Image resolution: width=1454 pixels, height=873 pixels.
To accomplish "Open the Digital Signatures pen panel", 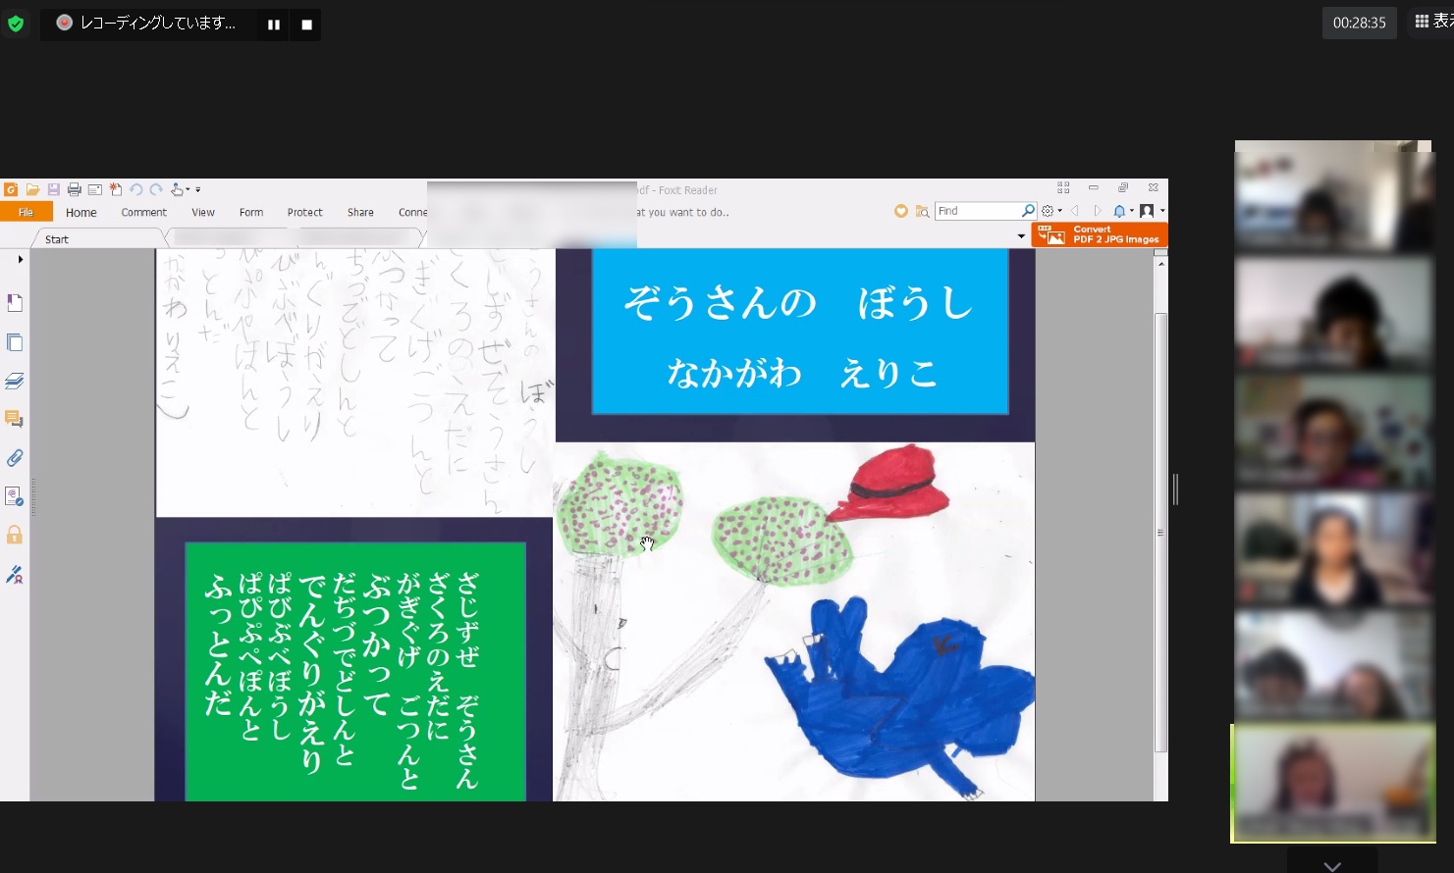I will 15,574.
